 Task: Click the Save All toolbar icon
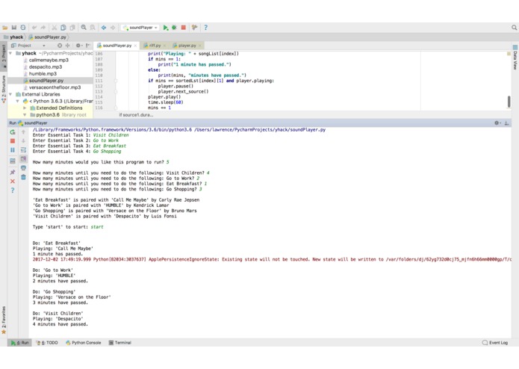14,28
